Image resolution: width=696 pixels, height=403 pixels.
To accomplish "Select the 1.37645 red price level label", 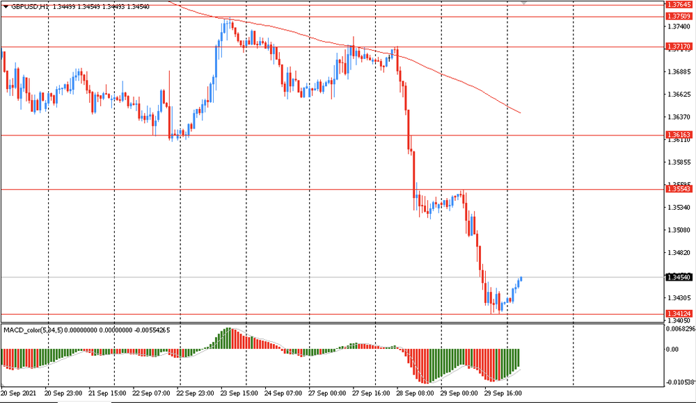I will (679, 4).
